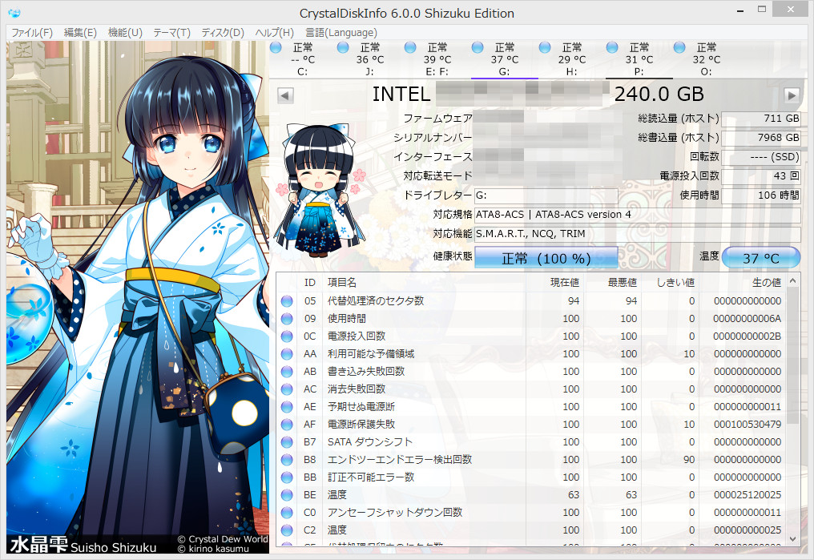Click the 訂正不可能エラー数 row name
Viewport: 814px width, 560px height.
pyautogui.click(x=371, y=477)
